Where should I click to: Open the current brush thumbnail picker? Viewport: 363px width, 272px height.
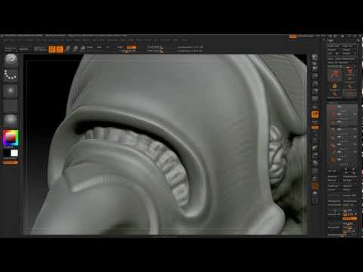coord(11,60)
